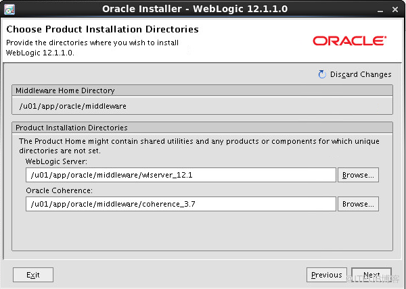
Task: Continue with the Next button
Action: [x=371, y=275]
